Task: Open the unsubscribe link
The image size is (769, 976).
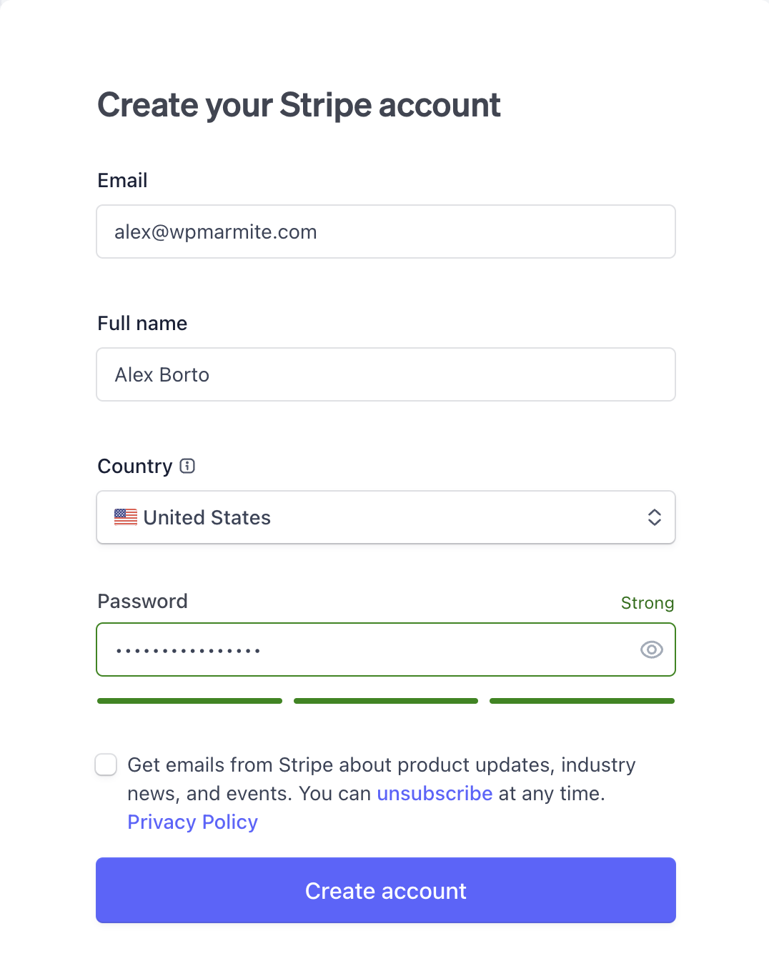Action: 435,793
